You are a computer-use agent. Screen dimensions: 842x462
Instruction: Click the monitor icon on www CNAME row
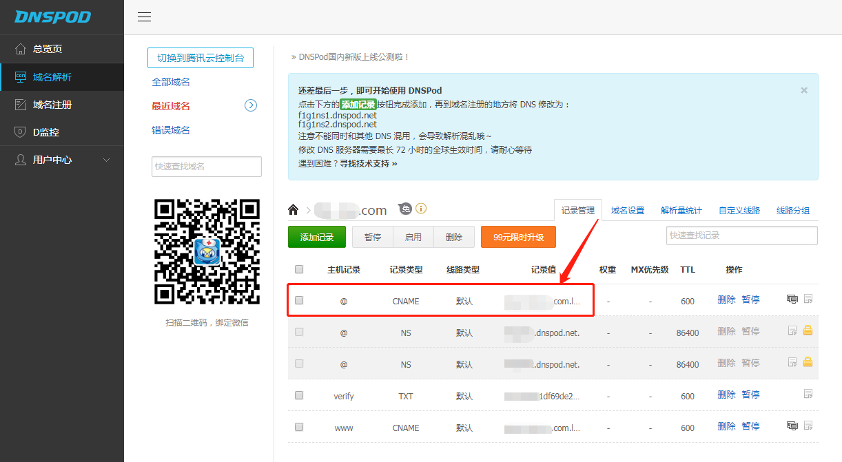[792, 426]
